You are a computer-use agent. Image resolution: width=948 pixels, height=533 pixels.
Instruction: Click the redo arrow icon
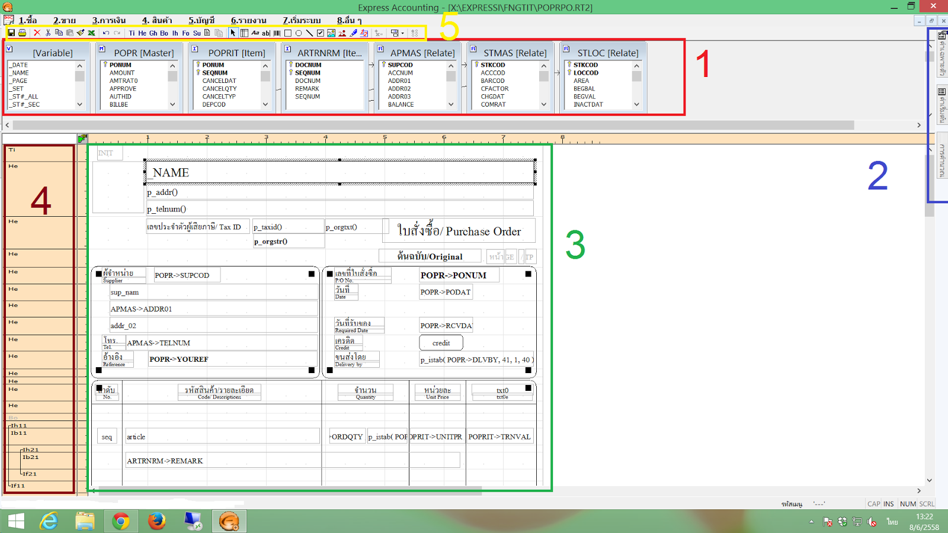pos(117,33)
